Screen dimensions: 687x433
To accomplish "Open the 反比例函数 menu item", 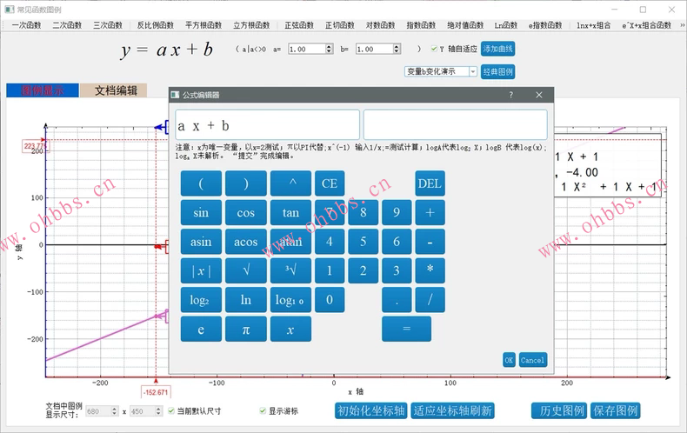I will pos(155,25).
